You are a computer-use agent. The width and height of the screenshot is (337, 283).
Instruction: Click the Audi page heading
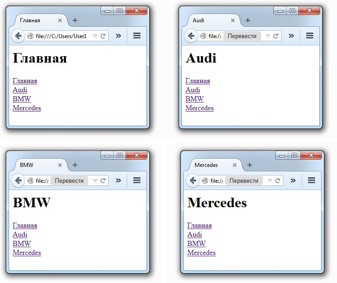pos(201,58)
